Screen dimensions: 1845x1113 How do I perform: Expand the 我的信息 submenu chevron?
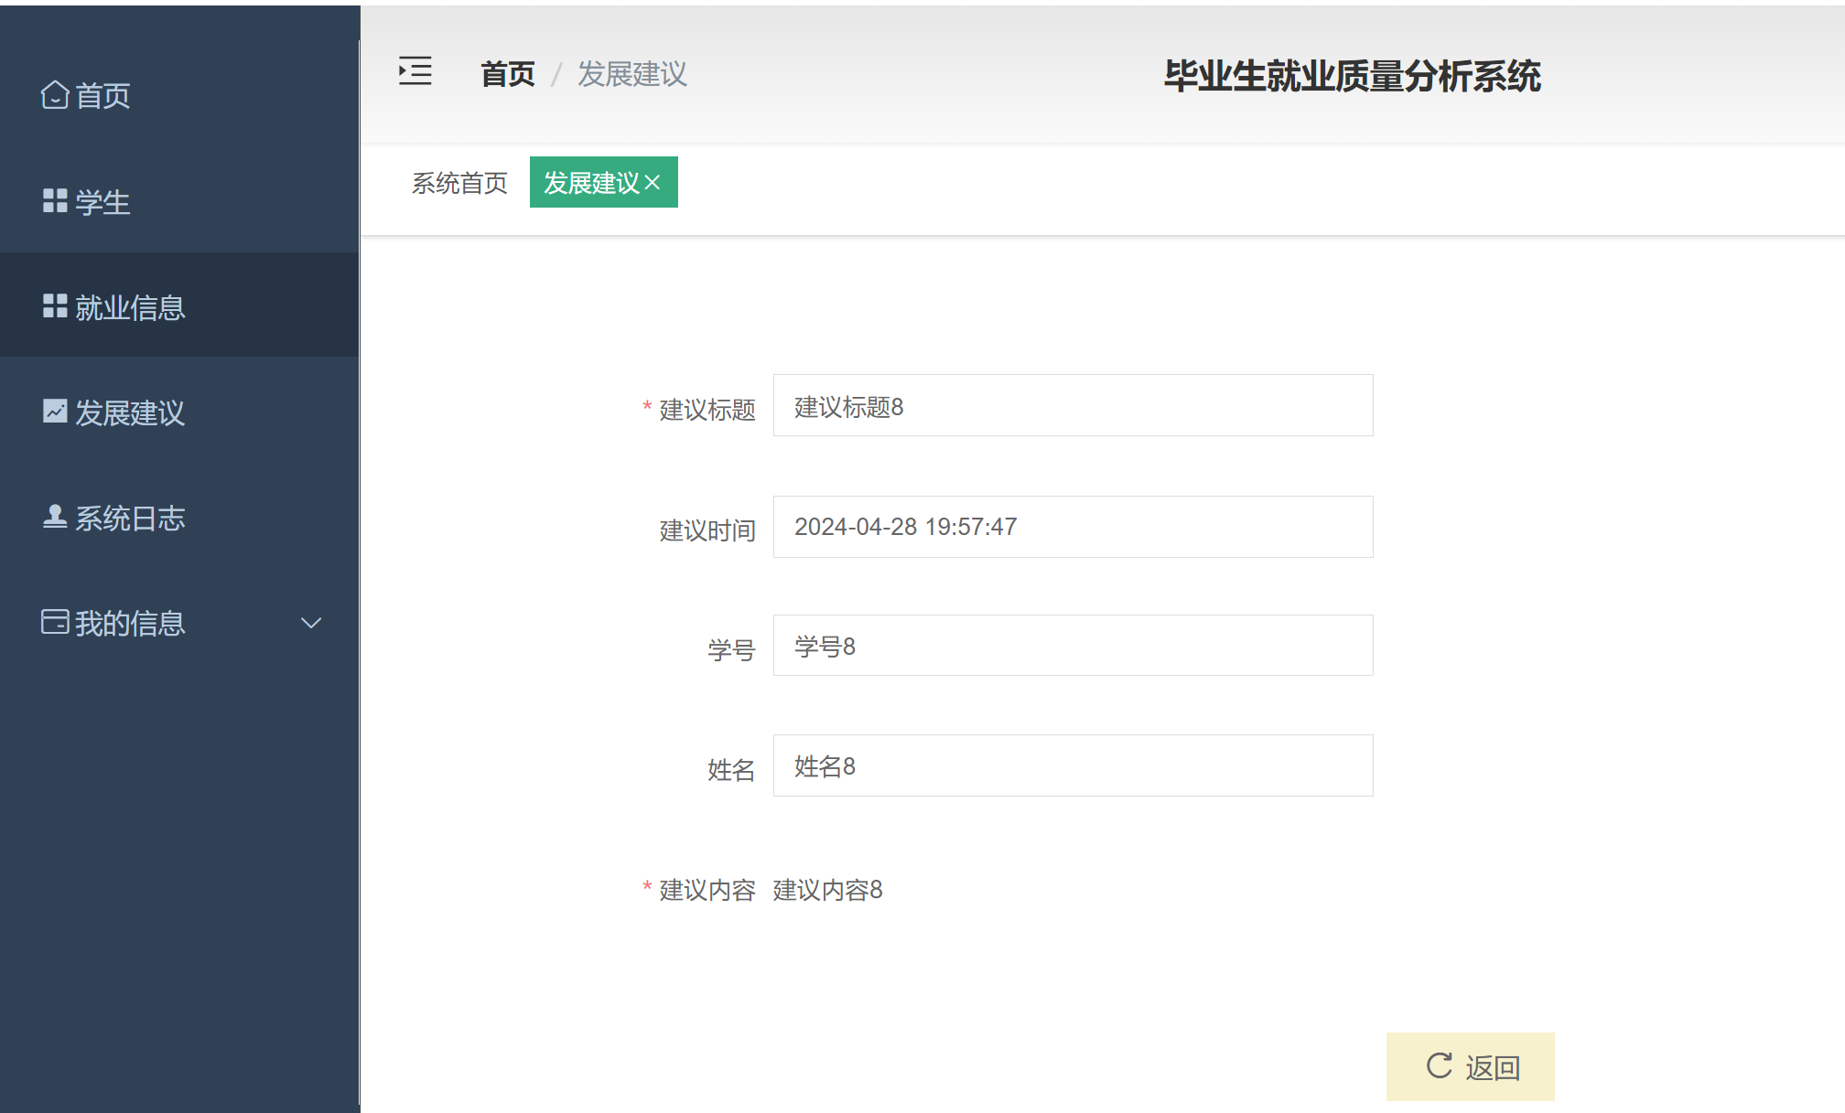(311, 623)
